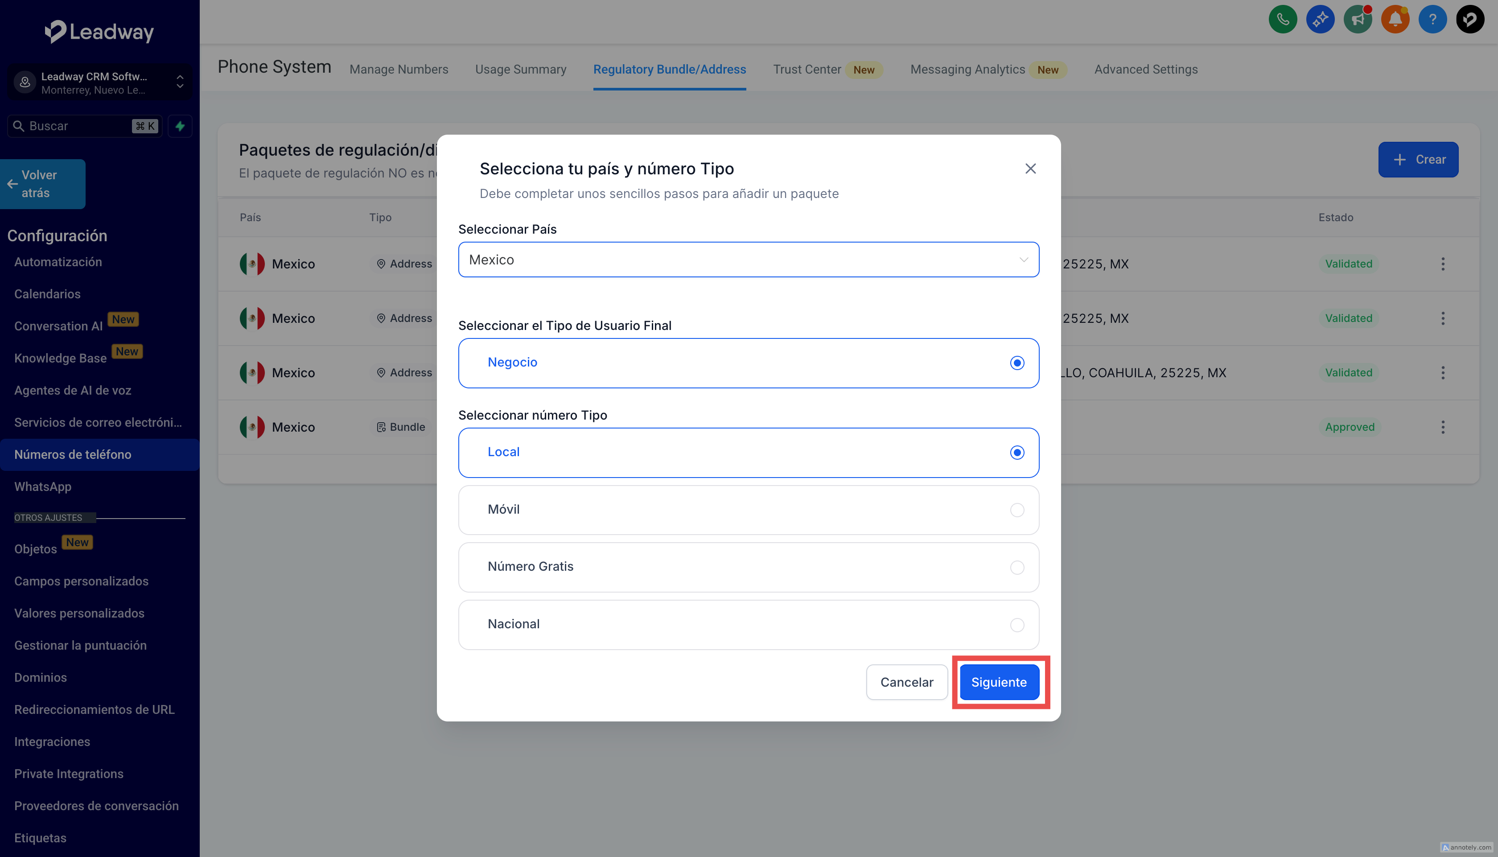Open the Trust Center tab
The image size is (1498, 857).
(x=807, y=70)
